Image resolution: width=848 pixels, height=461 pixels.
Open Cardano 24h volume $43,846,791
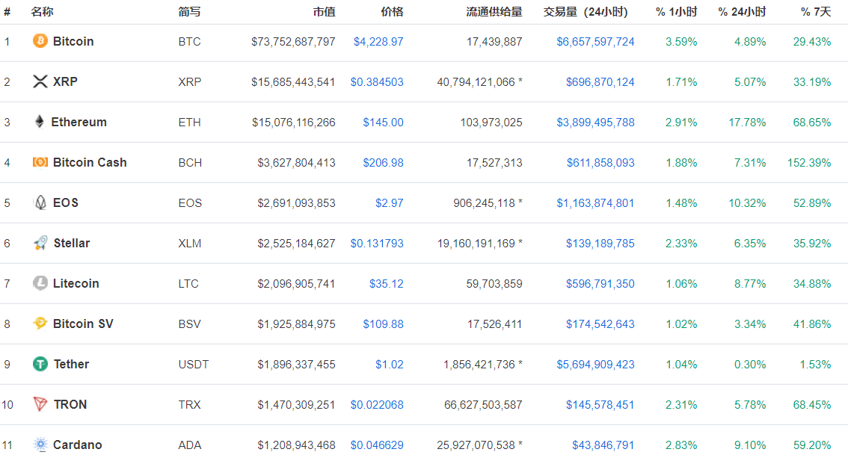[603, 445]
